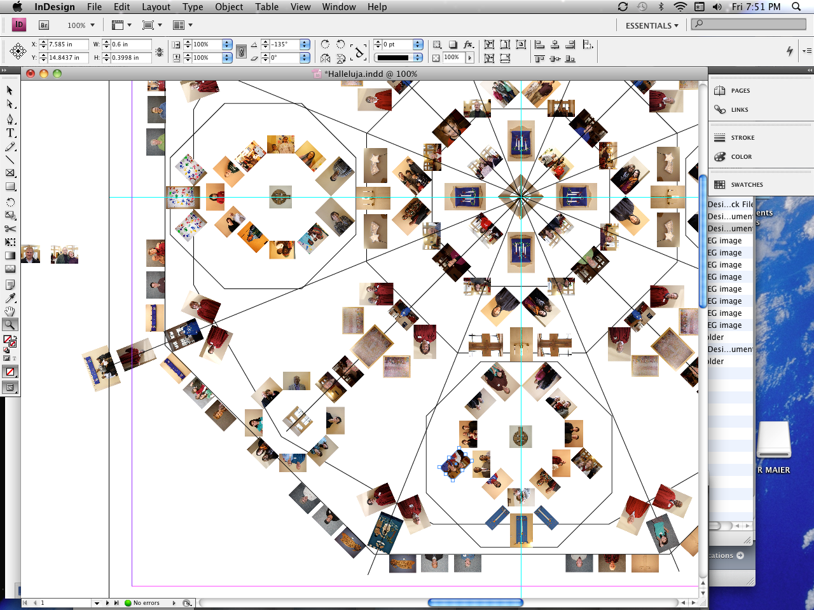Launch Adobe Bridge from the application bar
This screenshot has height=610, width=814.
[x=43, y=25]
